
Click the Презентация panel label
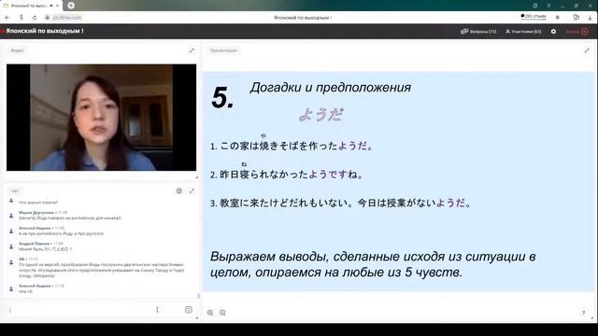pos(223,50)
